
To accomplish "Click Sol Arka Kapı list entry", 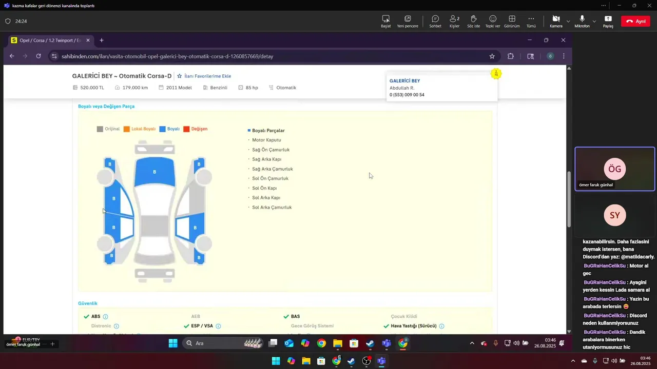I will point(266,198).
